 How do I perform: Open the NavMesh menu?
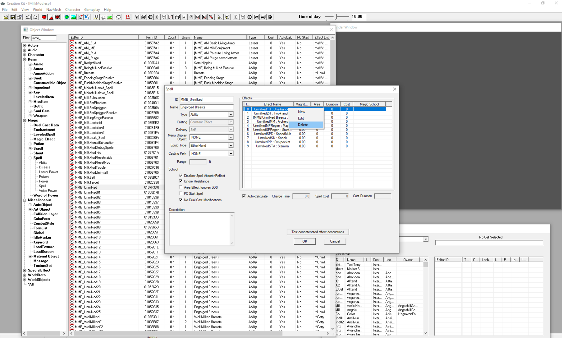53,10
